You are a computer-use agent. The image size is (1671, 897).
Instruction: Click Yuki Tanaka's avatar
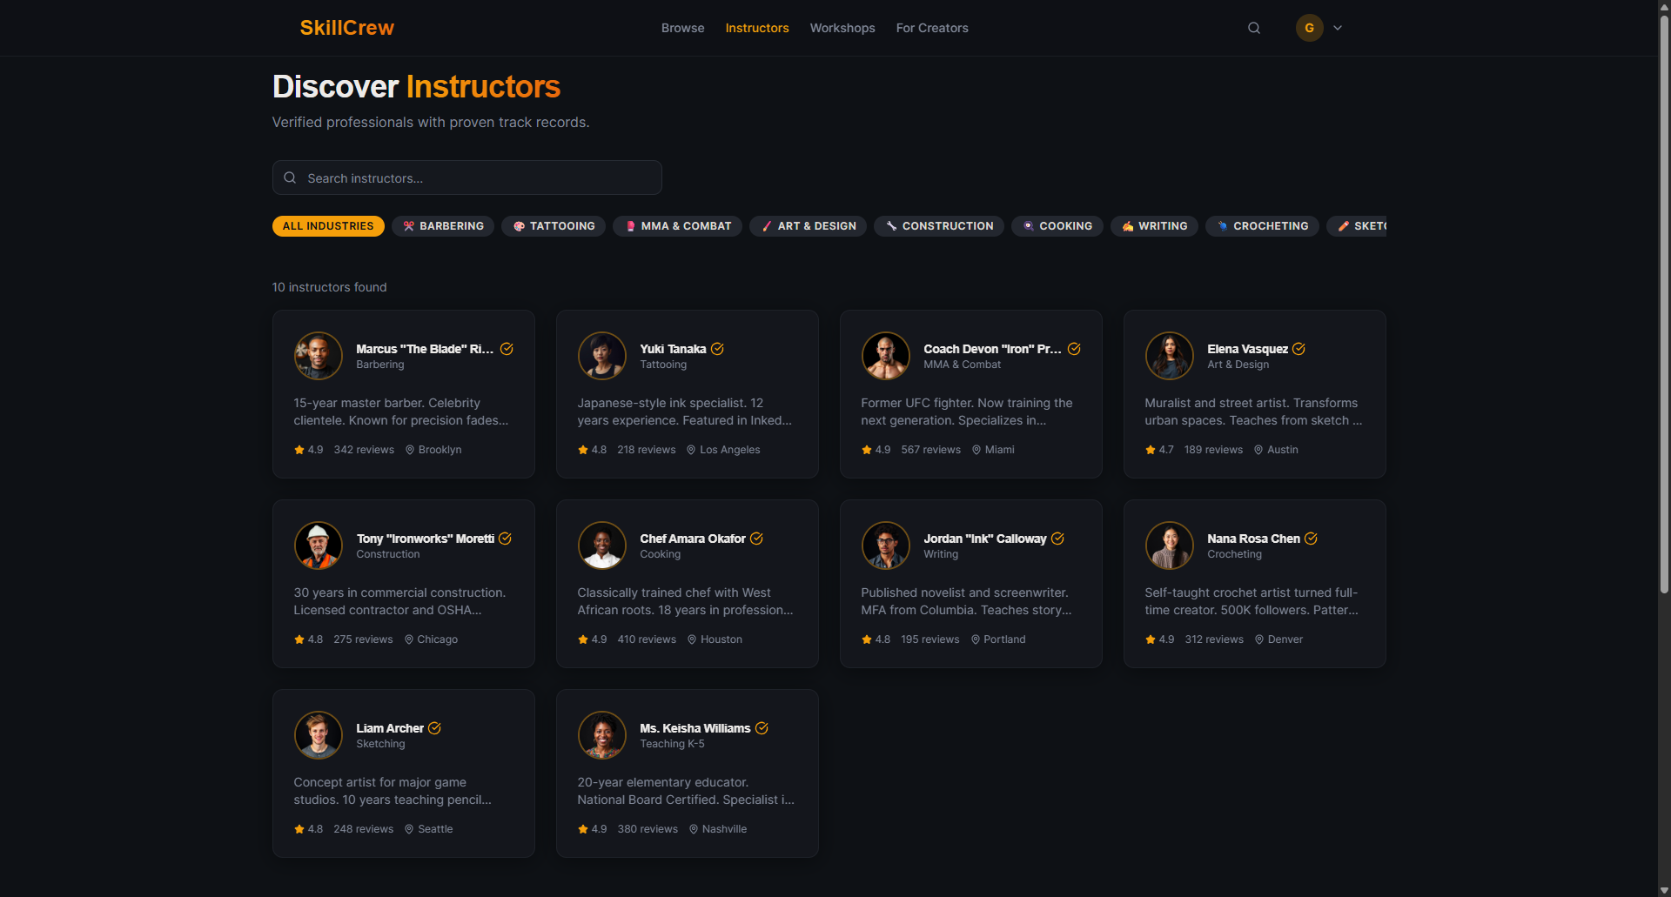pyautogui.click(x=602, y=356)
